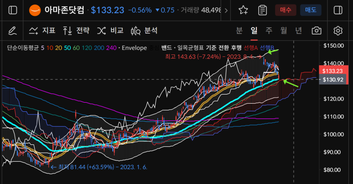Image resolution: width=353 pixels, height=184 pixels.
Task: Select moving average period 240 legend
Action: point(111,48)
